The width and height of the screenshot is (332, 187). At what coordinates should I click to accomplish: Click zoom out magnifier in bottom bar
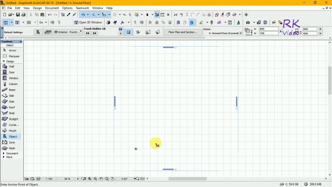click(x=95, y=179)
